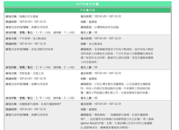Click 課程時數 1/0 row of 瑞穗自然生態館
The height and width of the screenshot is (130, 179).
click(x=40, y=32)
